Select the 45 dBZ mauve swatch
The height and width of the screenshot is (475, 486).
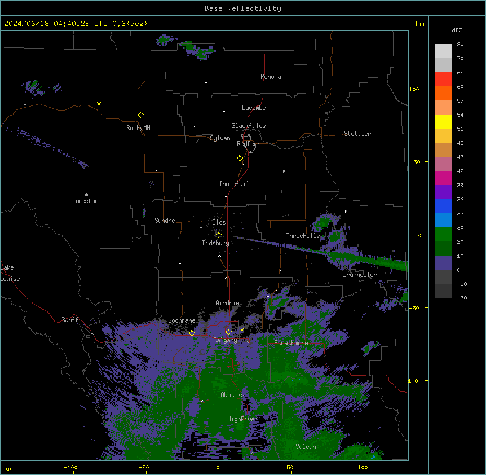click(443, 164)
